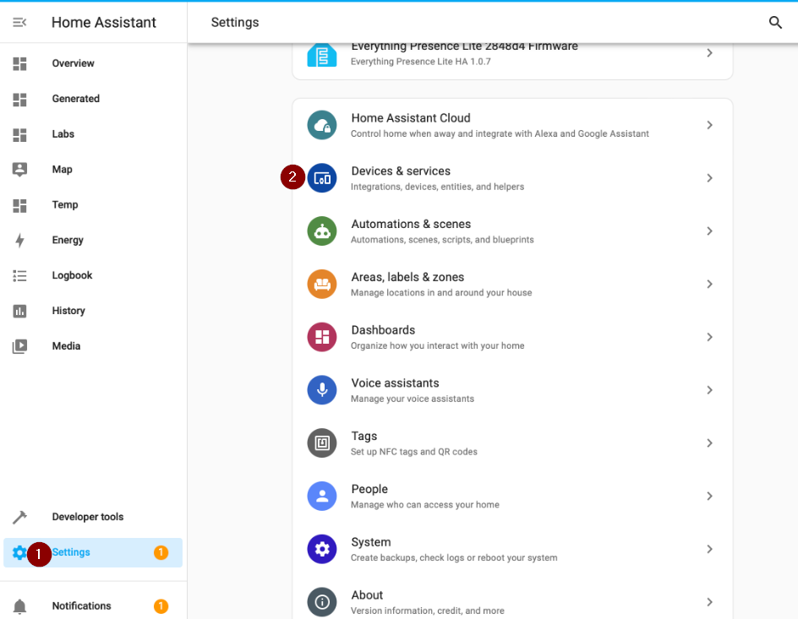Click the About info icon
This screenshot has width=798, height=619.
pos(322,602)
